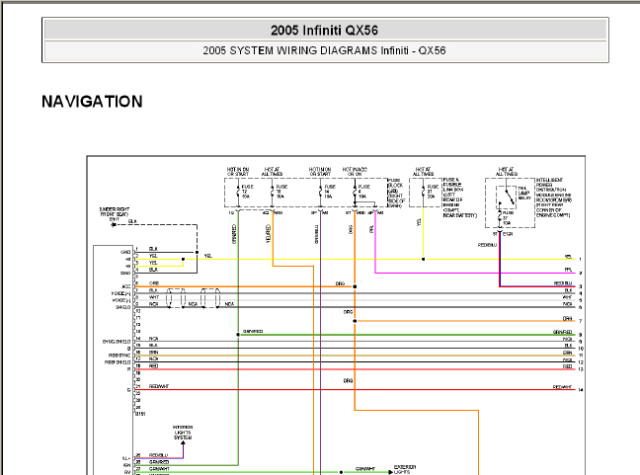Viewport: 640px width, 475px height.
Task: Click the RV pin label
Action: click(x=127, y=472)
